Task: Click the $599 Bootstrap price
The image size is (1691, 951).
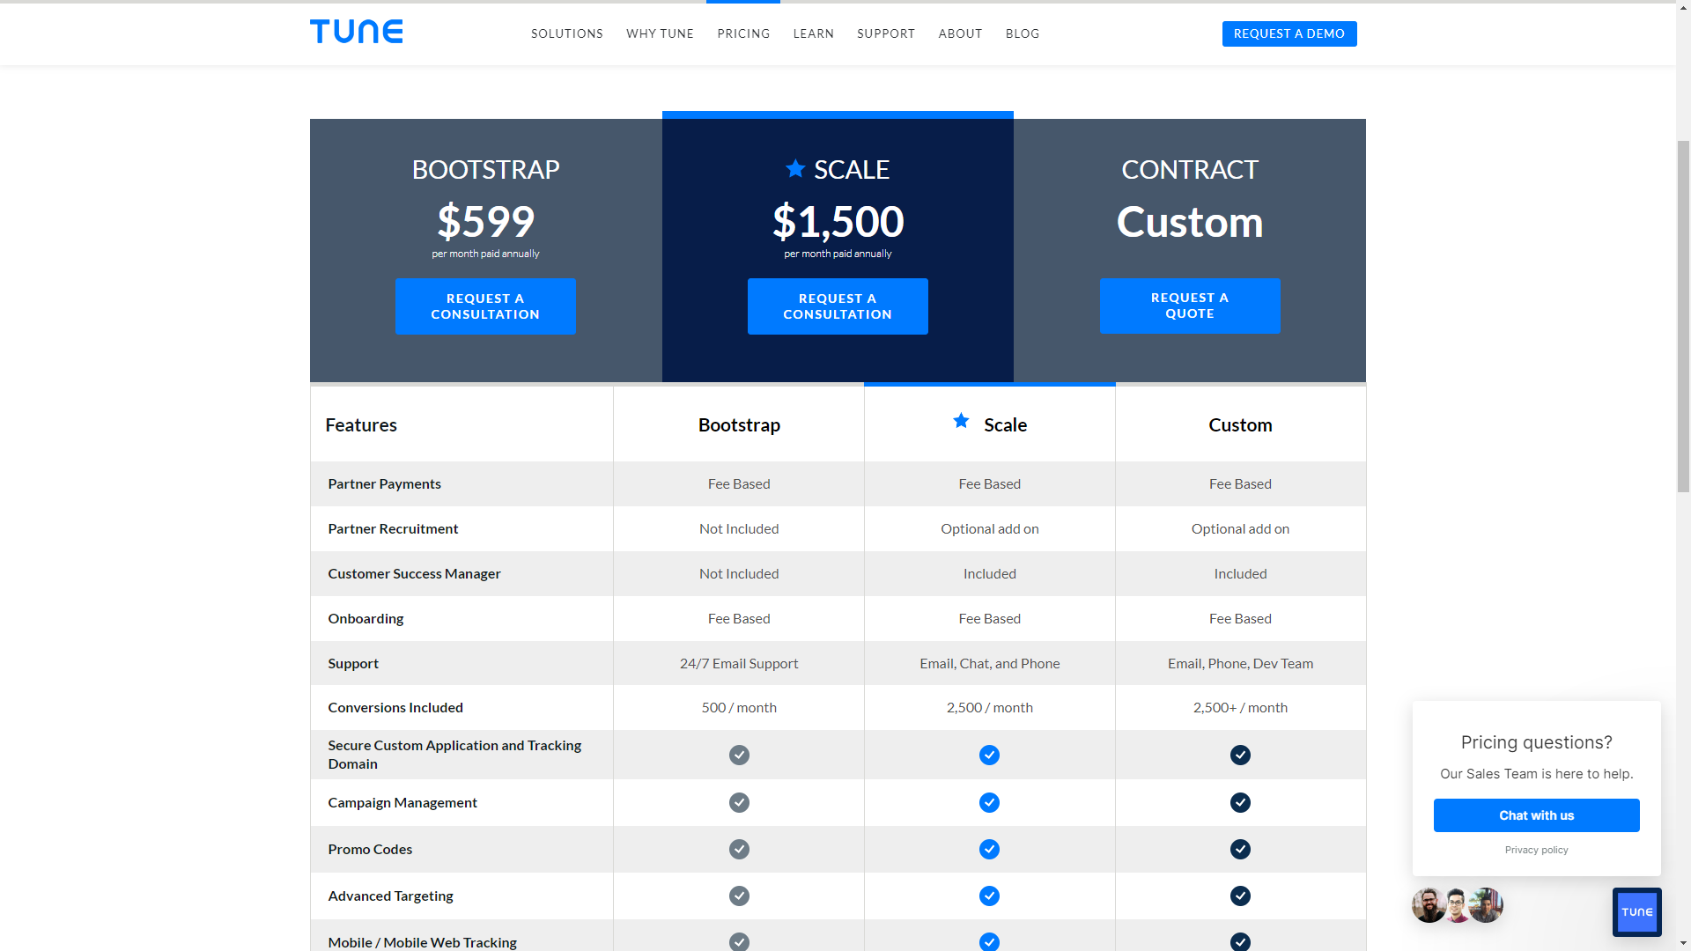Action: pyautogui.click(x=485, y=221)
